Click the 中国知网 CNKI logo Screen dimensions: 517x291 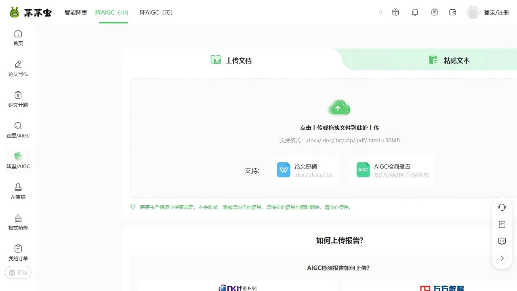pos(237,288)
